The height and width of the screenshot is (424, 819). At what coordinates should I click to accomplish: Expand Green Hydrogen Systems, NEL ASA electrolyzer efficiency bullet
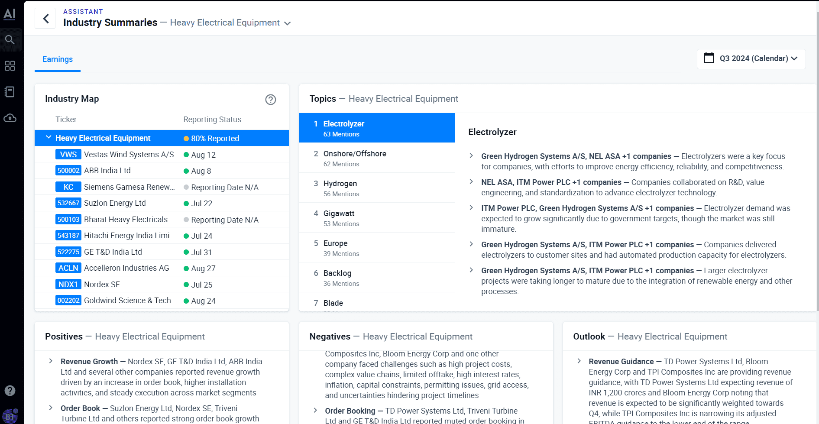pos(471,156)
